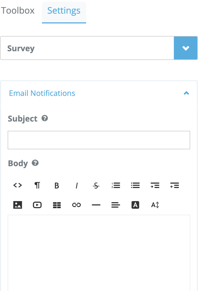Insert a horizontal line

click(96, 205)
